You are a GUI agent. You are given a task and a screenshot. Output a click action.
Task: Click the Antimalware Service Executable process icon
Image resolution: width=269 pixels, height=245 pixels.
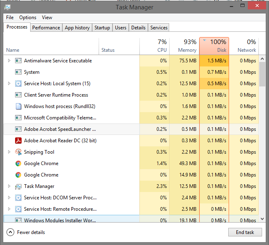coord(18,61)
